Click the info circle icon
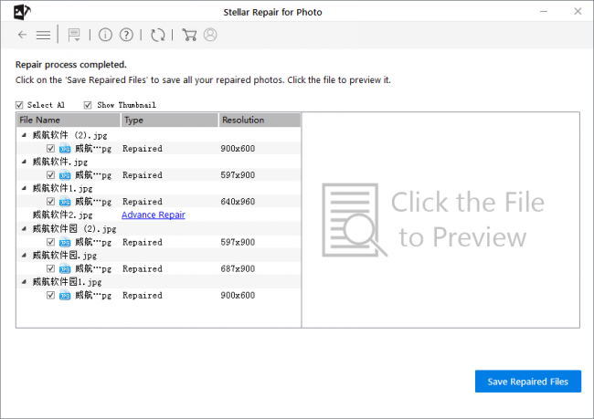 click(105, 35)
